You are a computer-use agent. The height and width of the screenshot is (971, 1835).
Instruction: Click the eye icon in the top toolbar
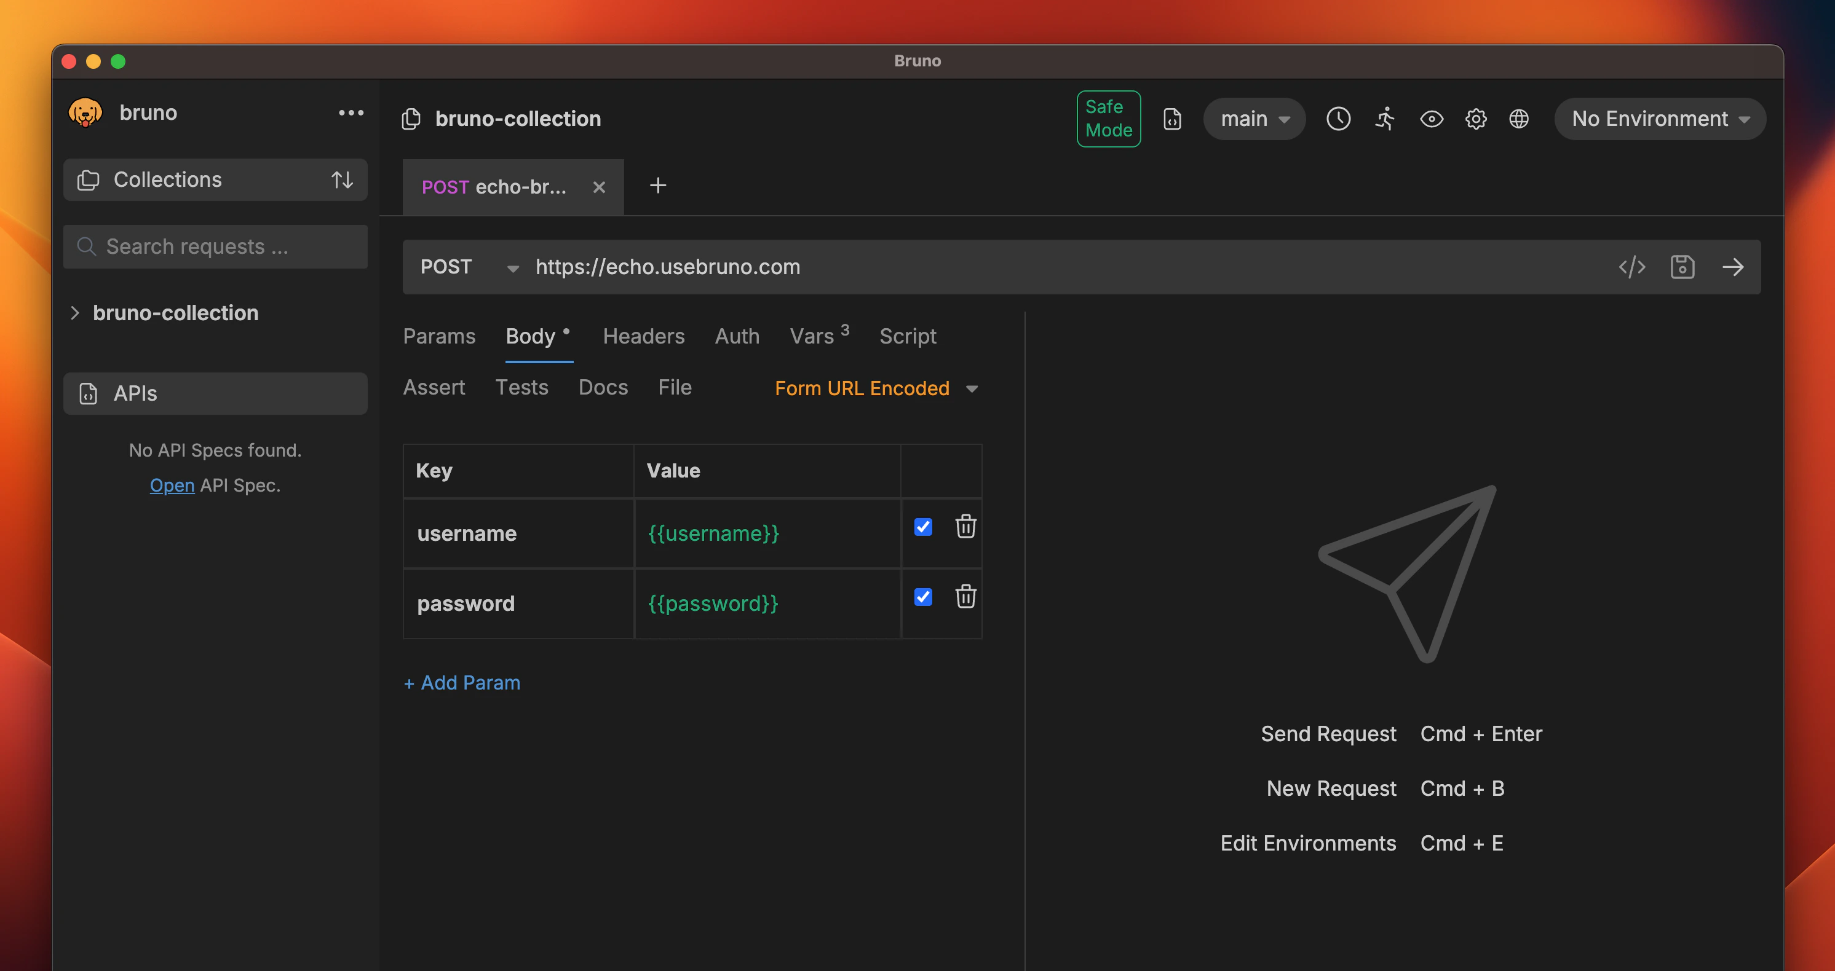(x=1431, y=119)
